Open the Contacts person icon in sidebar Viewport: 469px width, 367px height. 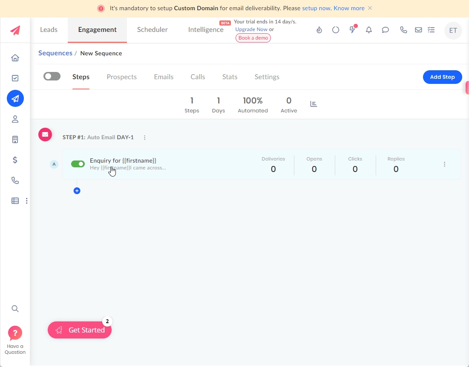15,119
